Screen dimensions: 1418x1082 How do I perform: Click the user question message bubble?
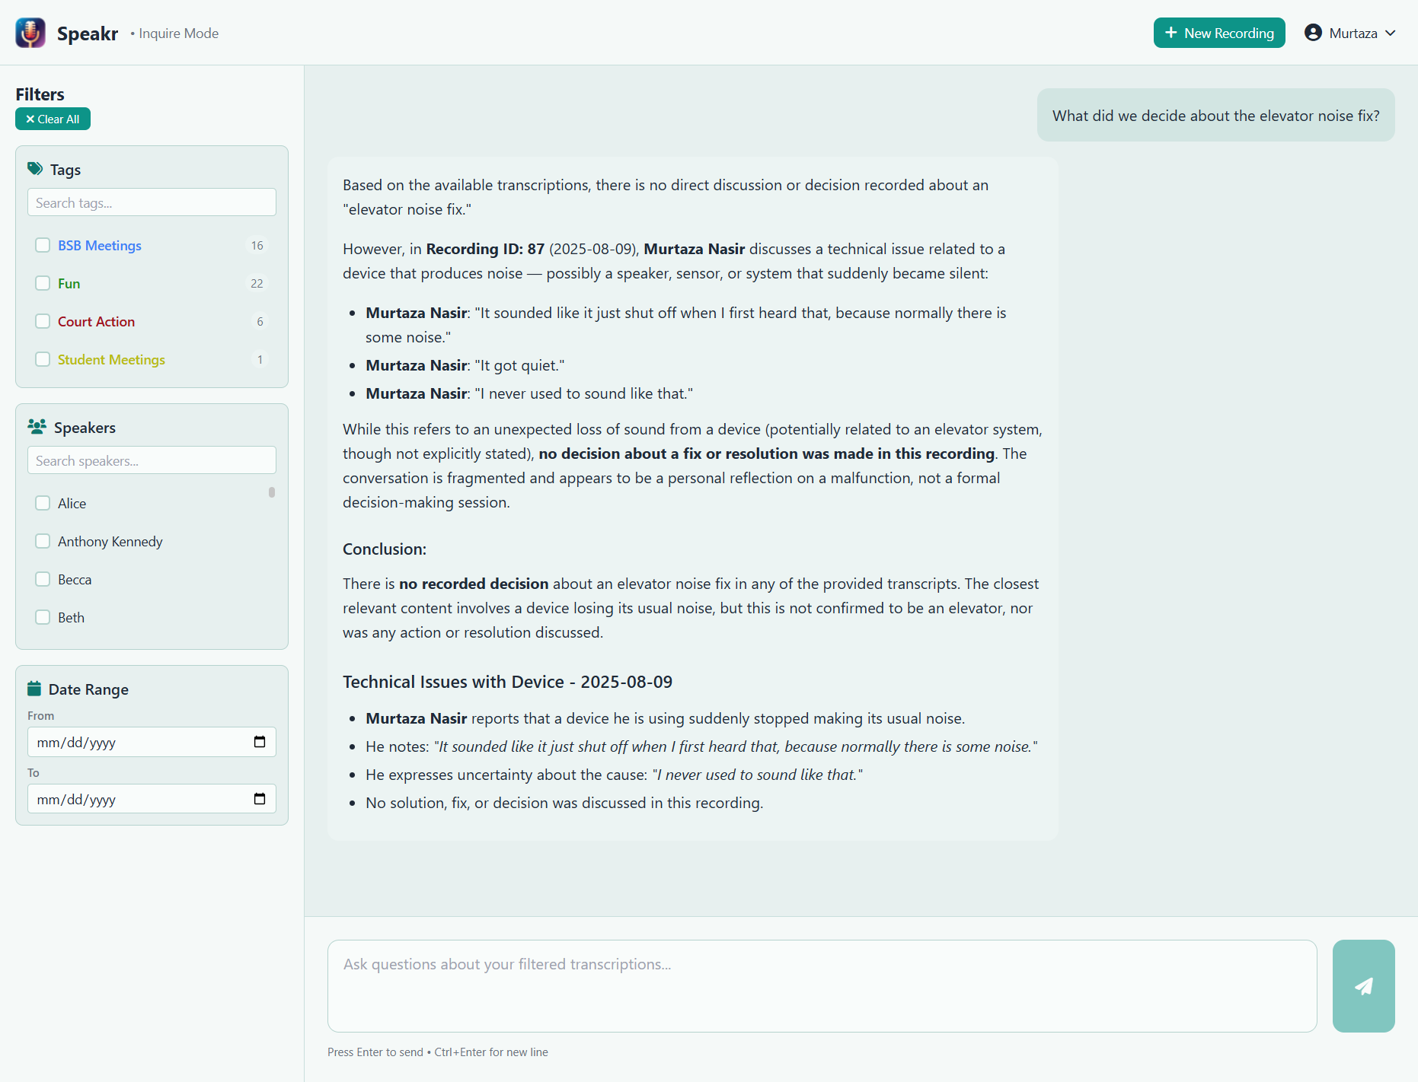1215,115
